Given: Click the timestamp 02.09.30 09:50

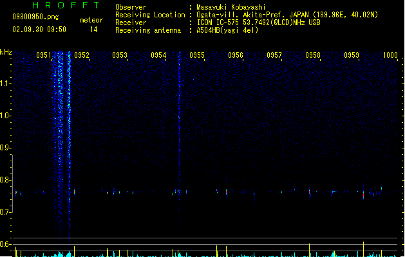Looking at the screenshot, I should pyautogui.click(x=39, y=30).
